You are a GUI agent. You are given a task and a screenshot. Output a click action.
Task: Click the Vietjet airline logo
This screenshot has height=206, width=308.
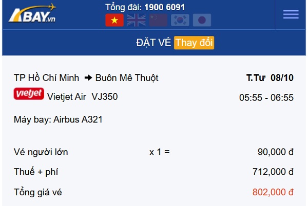[x=29, y=95]
